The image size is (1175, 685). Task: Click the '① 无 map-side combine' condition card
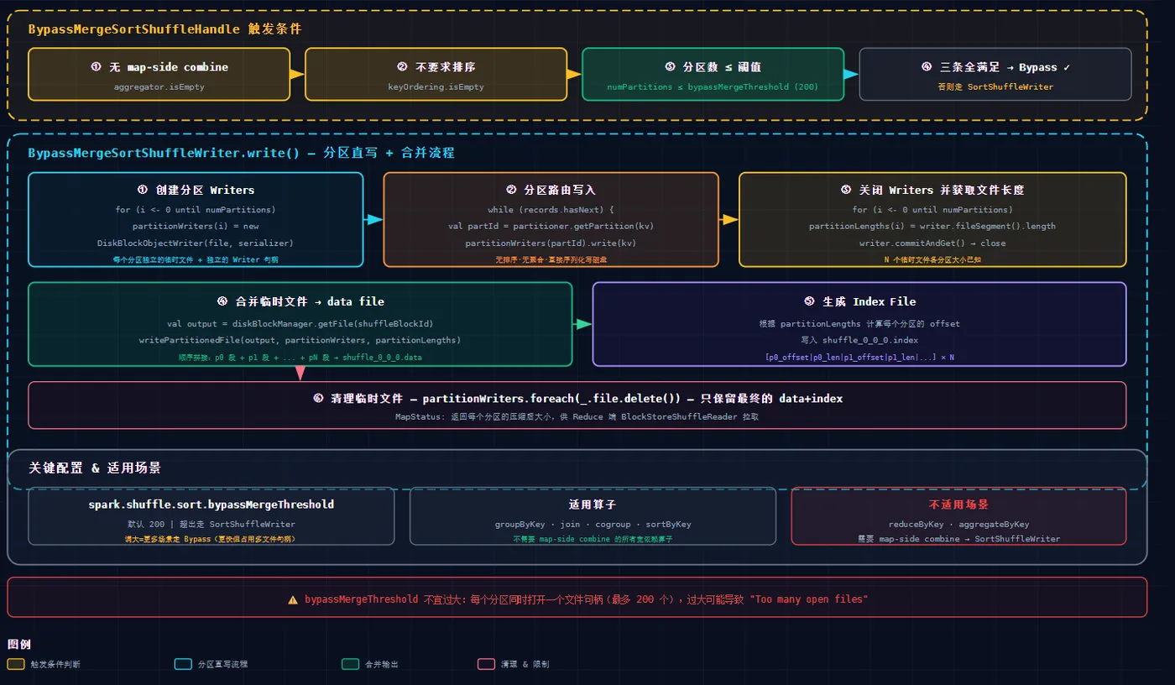(x=159, y=74)
